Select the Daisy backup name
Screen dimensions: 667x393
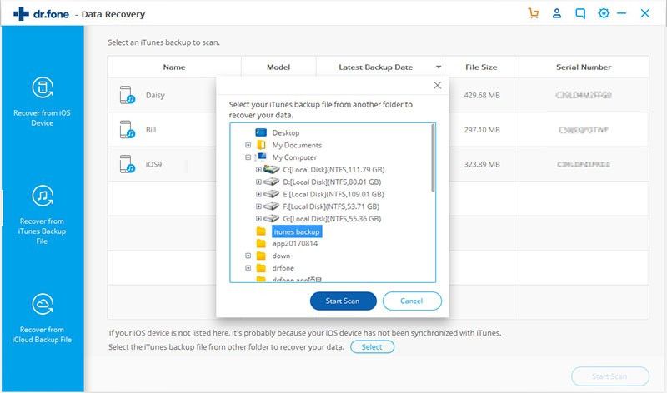coord(155,95)
